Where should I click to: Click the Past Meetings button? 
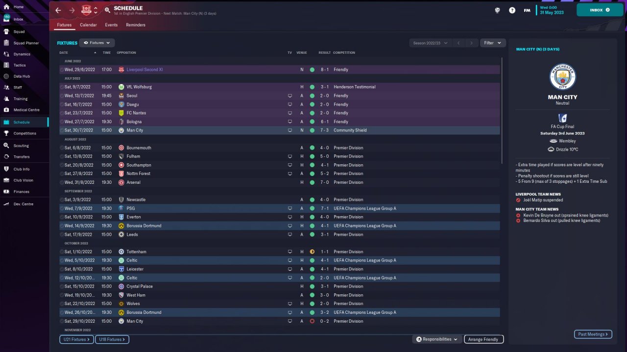tap(593, 334)
